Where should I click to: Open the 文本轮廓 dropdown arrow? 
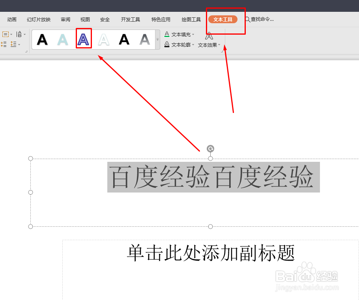click(x=193, y=45)
